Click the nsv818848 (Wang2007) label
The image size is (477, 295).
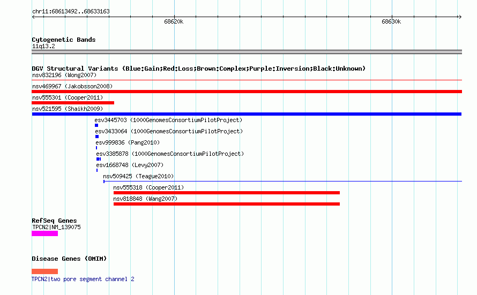(145, 199)
